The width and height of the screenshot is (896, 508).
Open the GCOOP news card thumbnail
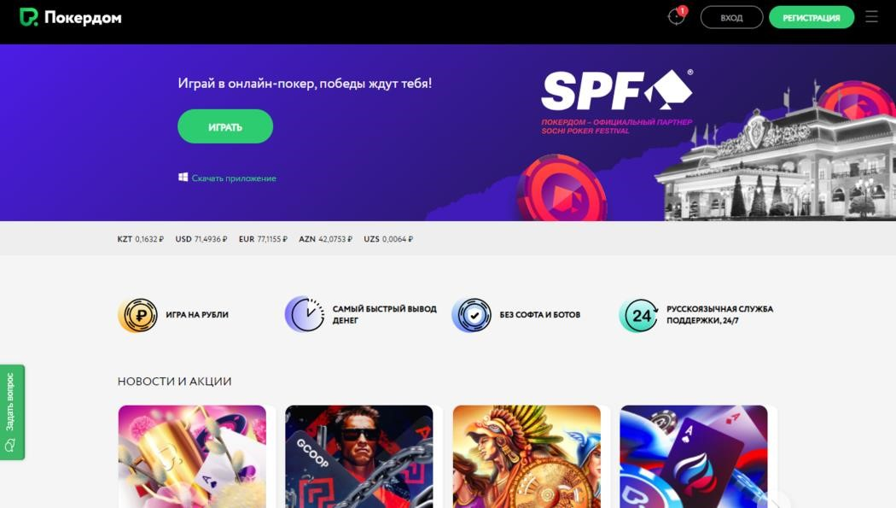pyautogui.click(x=359, y=457)
